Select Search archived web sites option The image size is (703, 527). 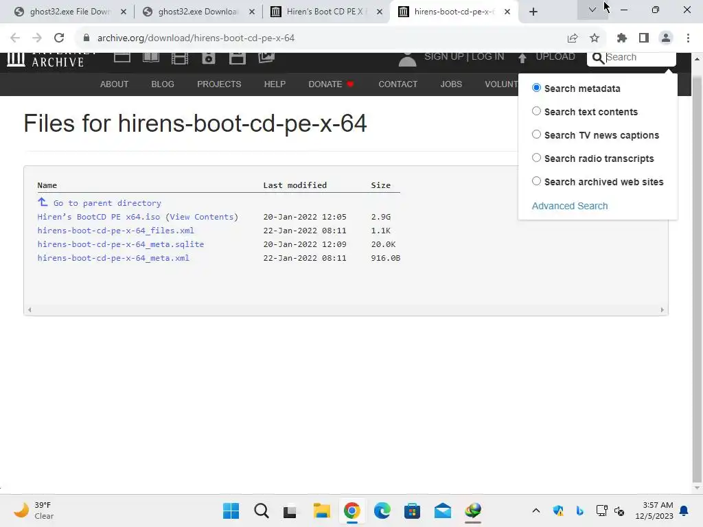536,181
